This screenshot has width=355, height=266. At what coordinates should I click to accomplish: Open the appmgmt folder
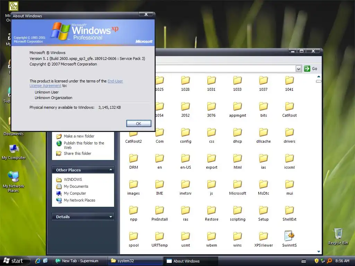237,109
